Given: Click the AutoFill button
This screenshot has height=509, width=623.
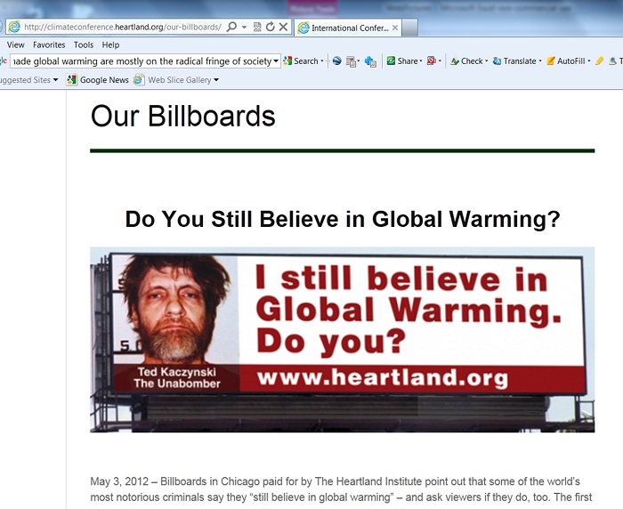Looking at the screenshot, I should coord(566,61).
